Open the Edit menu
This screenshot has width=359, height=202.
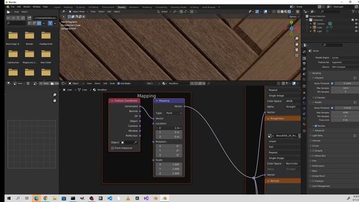click(19, 7)
